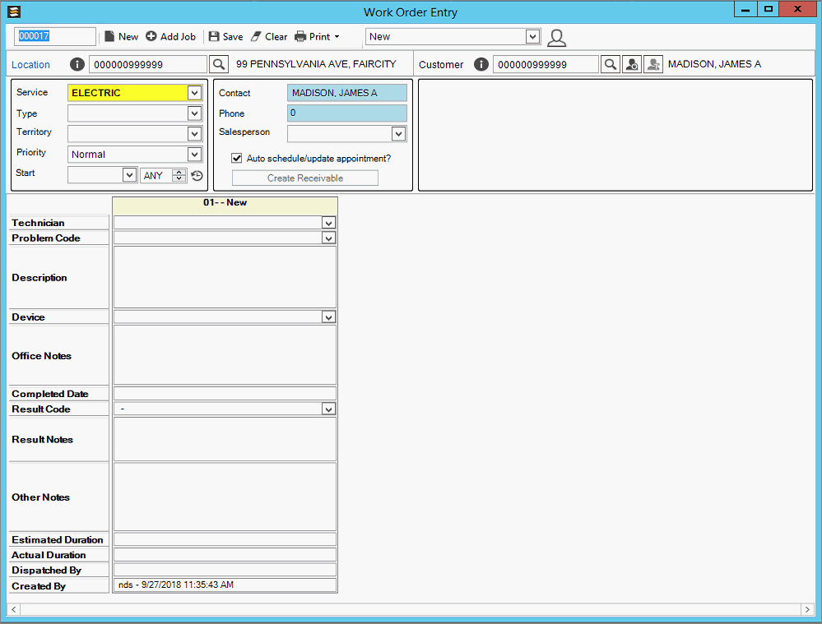Image resolution: width=822 pixels, height=624 pixels.
Task: Select the user profile icon beside the status dropdown
Action: (556, 36)
